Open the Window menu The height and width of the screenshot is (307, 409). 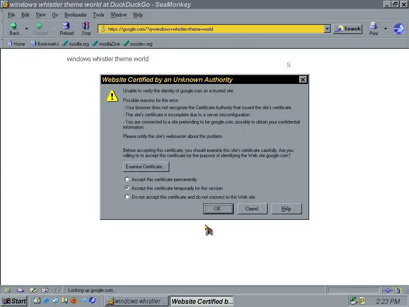point(118,15)
